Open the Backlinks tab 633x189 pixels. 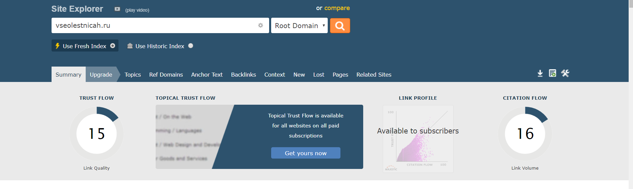tap(243, 75)
